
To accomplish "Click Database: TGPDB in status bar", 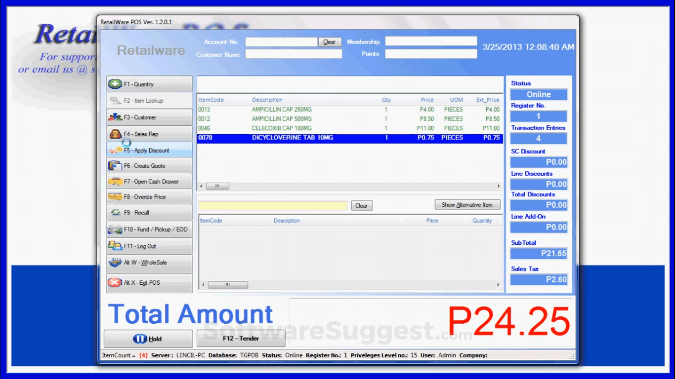I will click(233, 355).
